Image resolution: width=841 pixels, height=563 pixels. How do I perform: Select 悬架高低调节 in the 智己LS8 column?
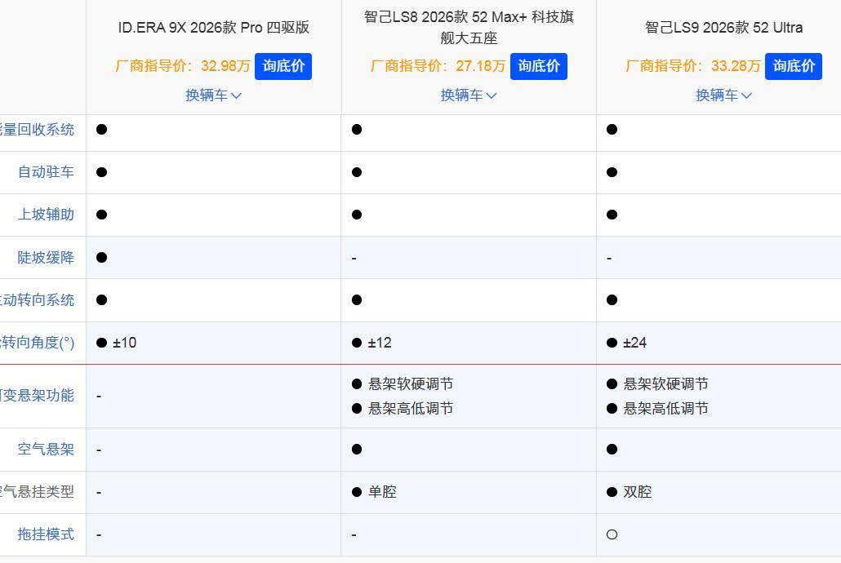(411, 409)
